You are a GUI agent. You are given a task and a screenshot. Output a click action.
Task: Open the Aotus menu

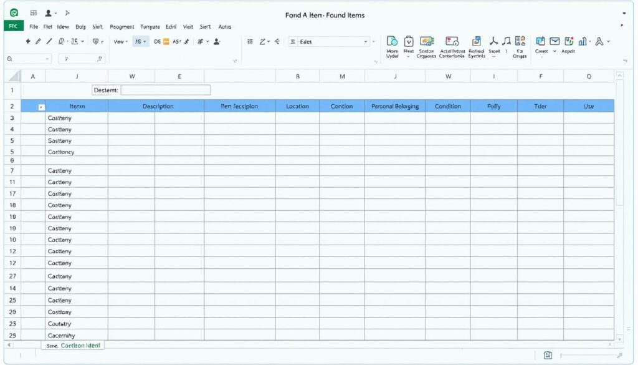(224, 26)
